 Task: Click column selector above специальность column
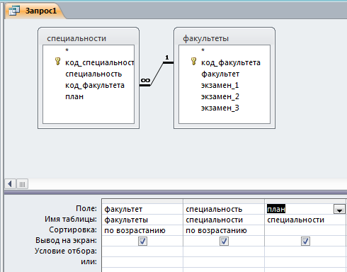(x=224, y=201)
